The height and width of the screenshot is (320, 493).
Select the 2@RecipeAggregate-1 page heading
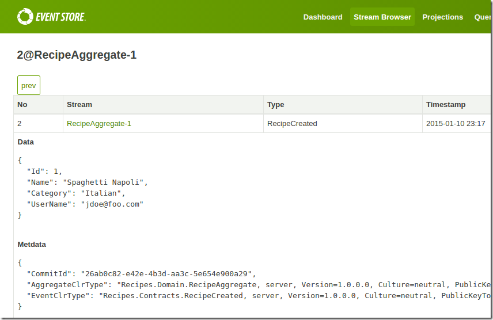(77, 55)
